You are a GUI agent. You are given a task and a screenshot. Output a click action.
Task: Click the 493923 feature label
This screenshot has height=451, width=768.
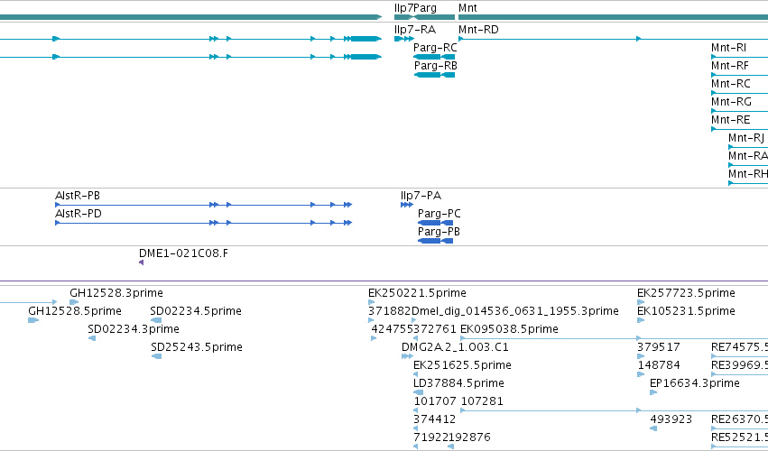click(671, 419)
